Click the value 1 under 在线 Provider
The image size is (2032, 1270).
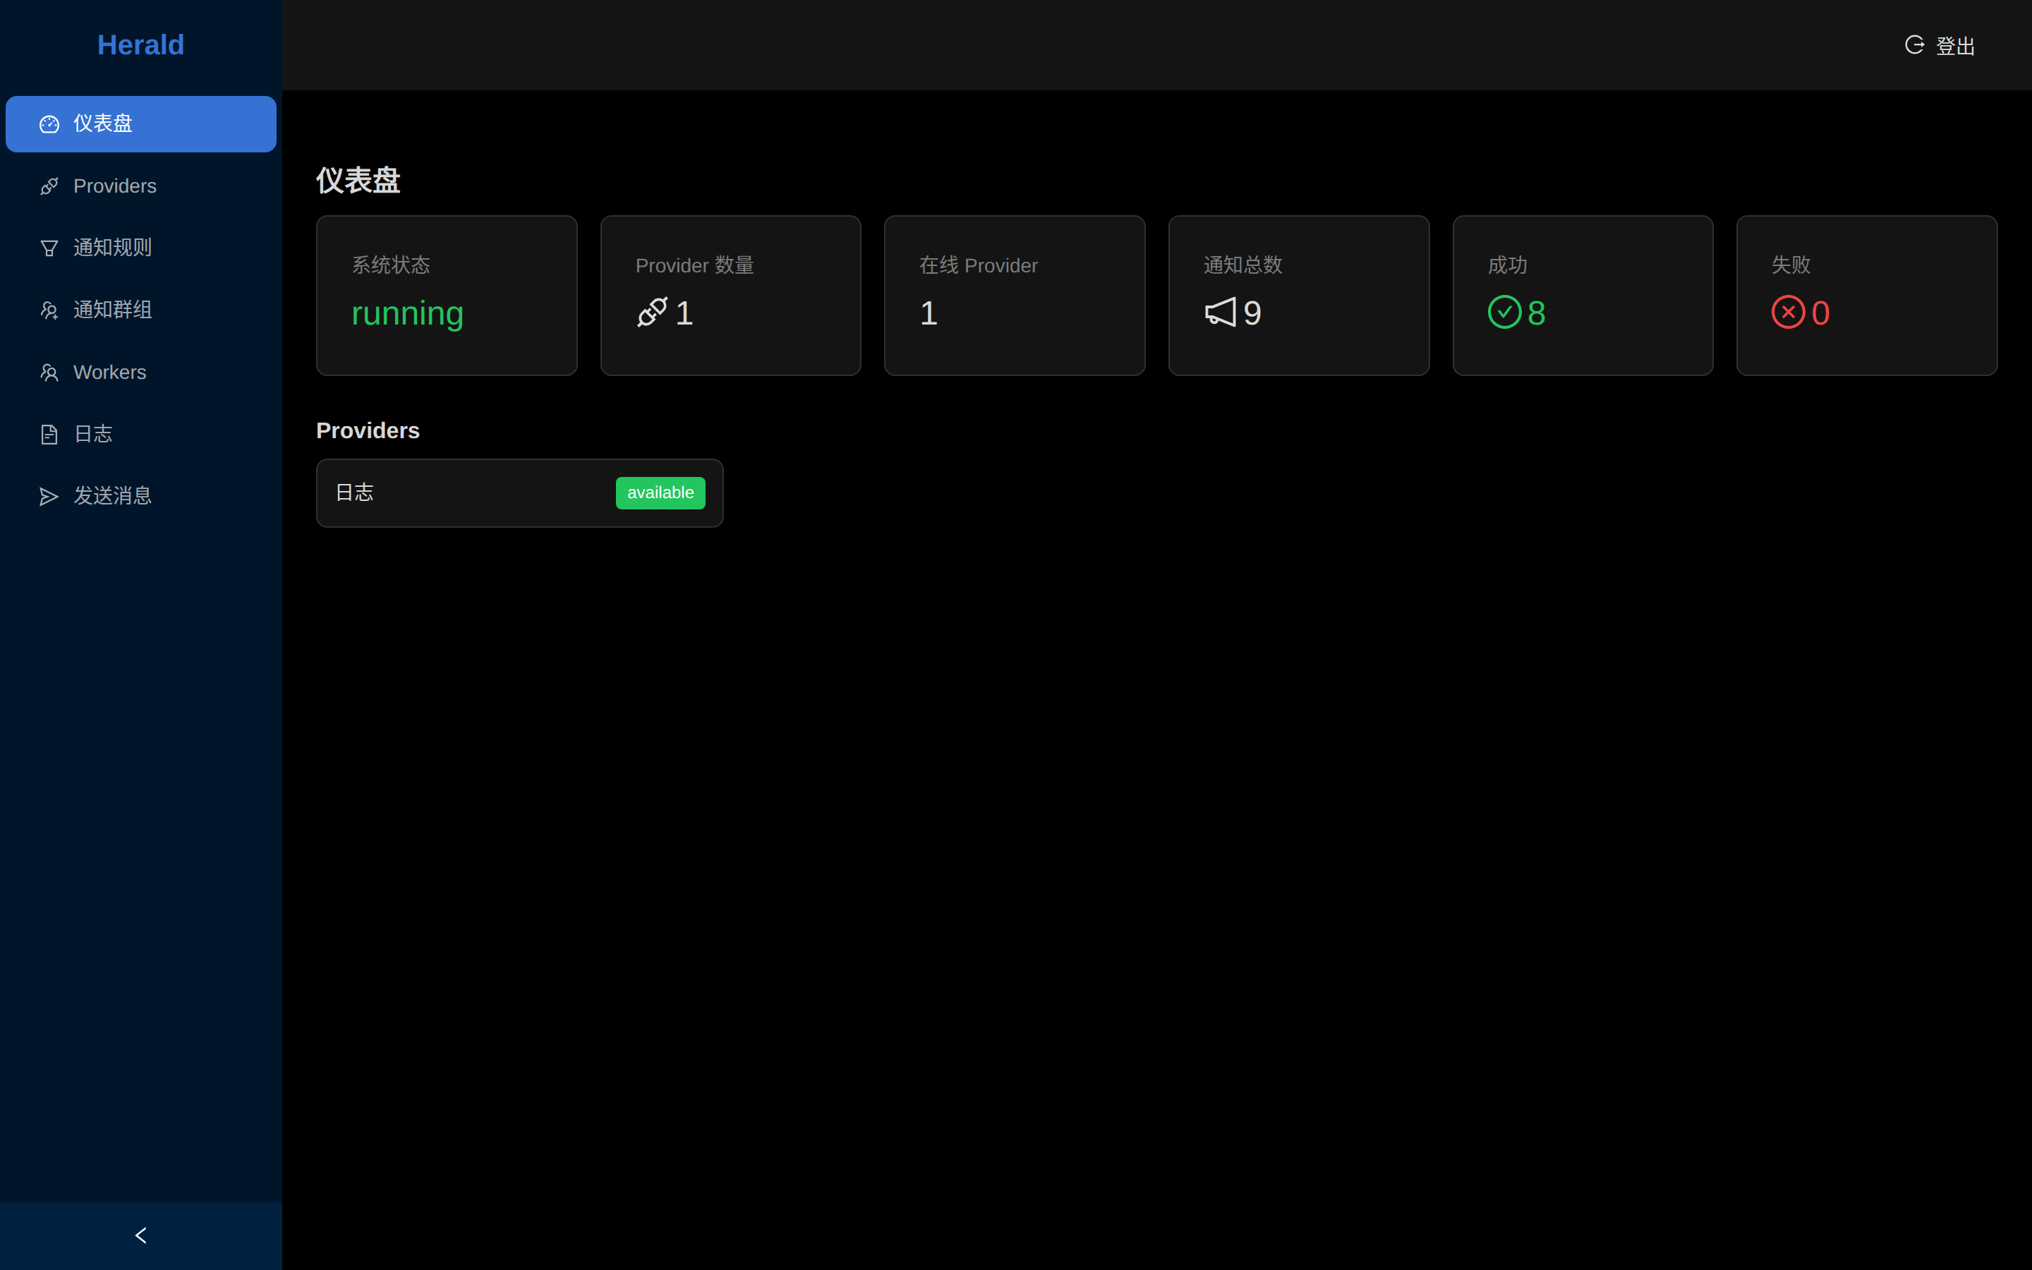929,313
